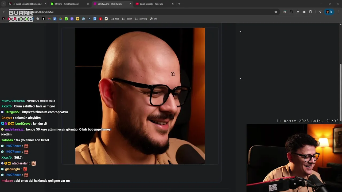The image size is (342, 192).
Task: Open the blue bracket-shaped bookmark icon
Action: 95,19
